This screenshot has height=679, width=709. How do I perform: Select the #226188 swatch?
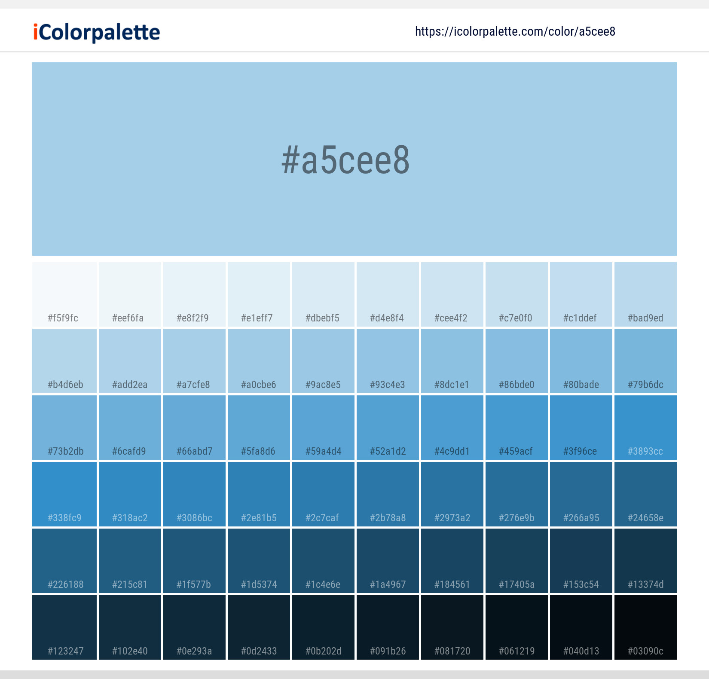[x=64, y=561]
